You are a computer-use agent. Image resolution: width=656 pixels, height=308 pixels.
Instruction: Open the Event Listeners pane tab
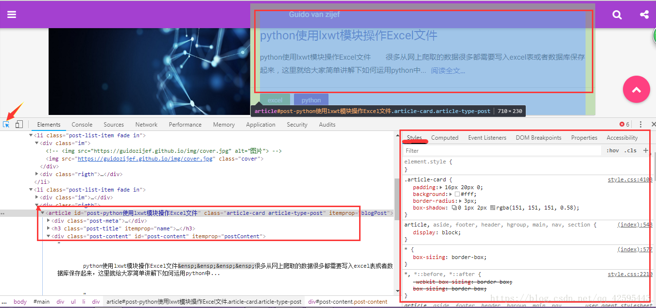click(487, 138)
